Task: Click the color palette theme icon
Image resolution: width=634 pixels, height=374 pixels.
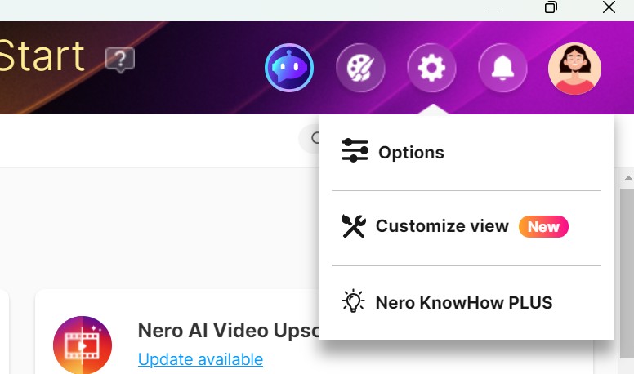Action: click(360, 69)
